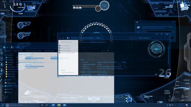Screen dimensions: 191x107
Task: Click the Like & Share thumbs-up icon
Action: pos(184,6)
